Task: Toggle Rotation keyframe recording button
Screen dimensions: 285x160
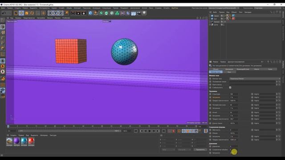Action: click(192, 131)
